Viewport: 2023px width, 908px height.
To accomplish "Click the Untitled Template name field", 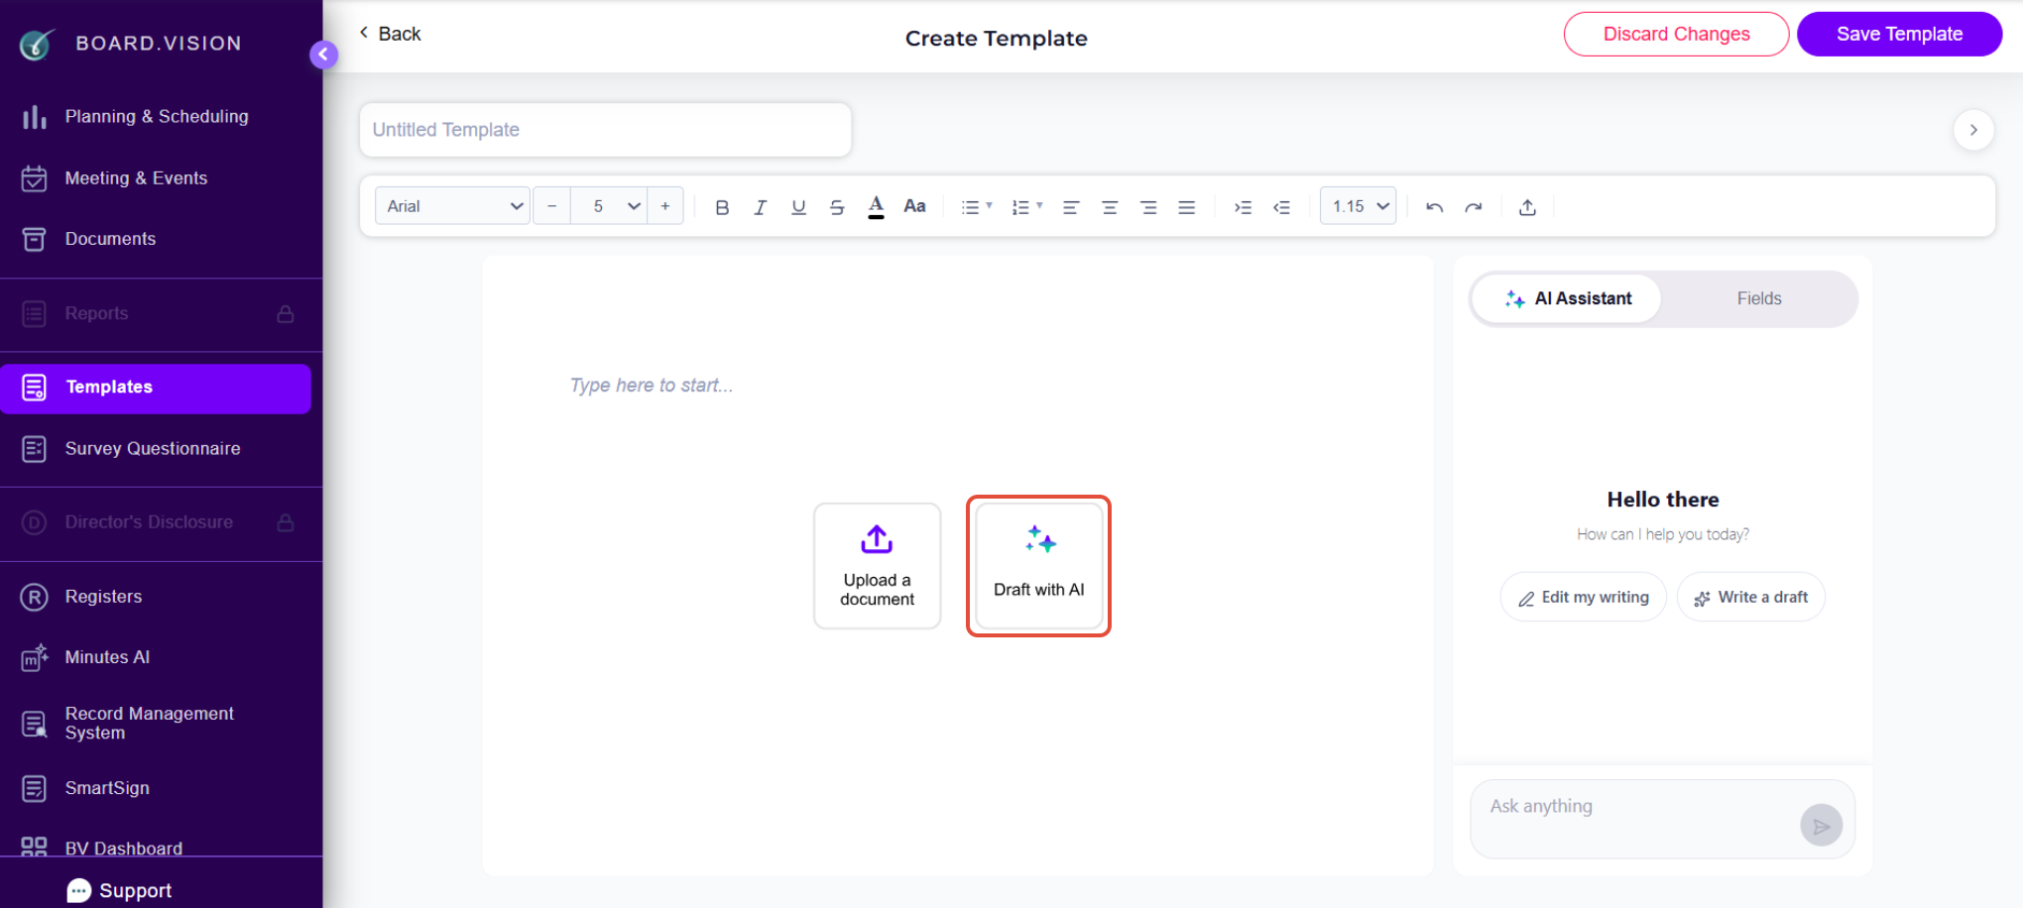I will pyautogui.click(x=605, y=130).
